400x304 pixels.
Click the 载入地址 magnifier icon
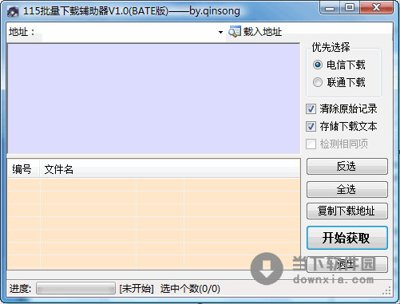pyautogui.click(x=235, y=32)
